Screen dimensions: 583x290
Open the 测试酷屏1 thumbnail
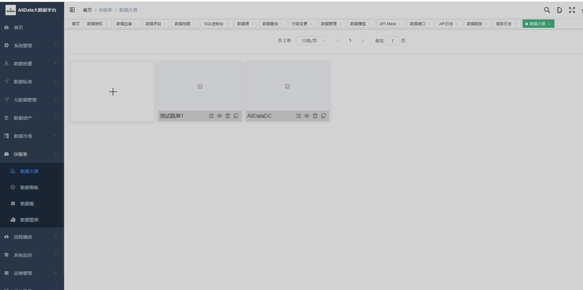pyautogui.click(x=200, y=86)
